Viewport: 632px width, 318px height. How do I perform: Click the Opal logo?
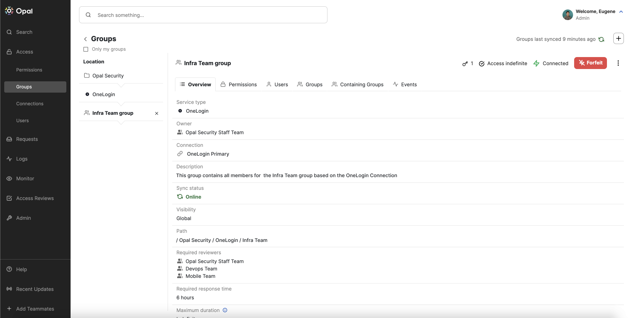[19, 11]
